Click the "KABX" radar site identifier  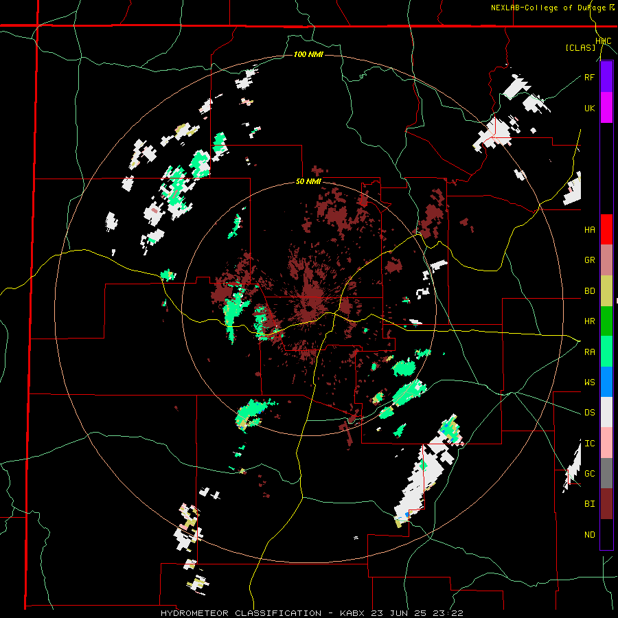pyautogui.click(x=353, y=613)
